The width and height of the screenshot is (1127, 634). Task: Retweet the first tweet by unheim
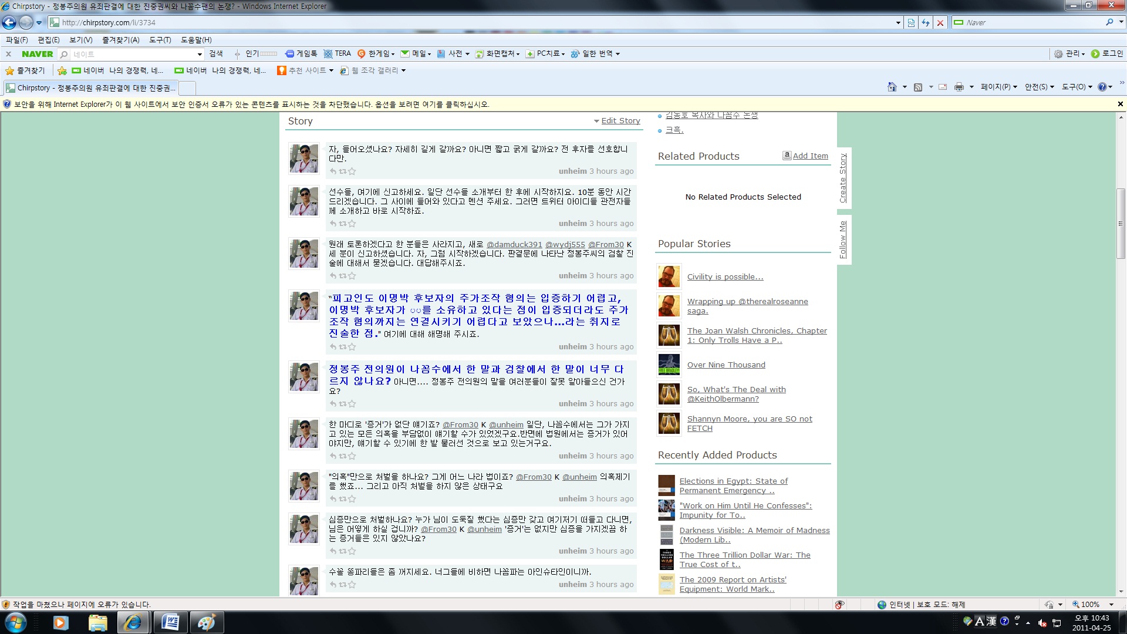click(342, 171)
